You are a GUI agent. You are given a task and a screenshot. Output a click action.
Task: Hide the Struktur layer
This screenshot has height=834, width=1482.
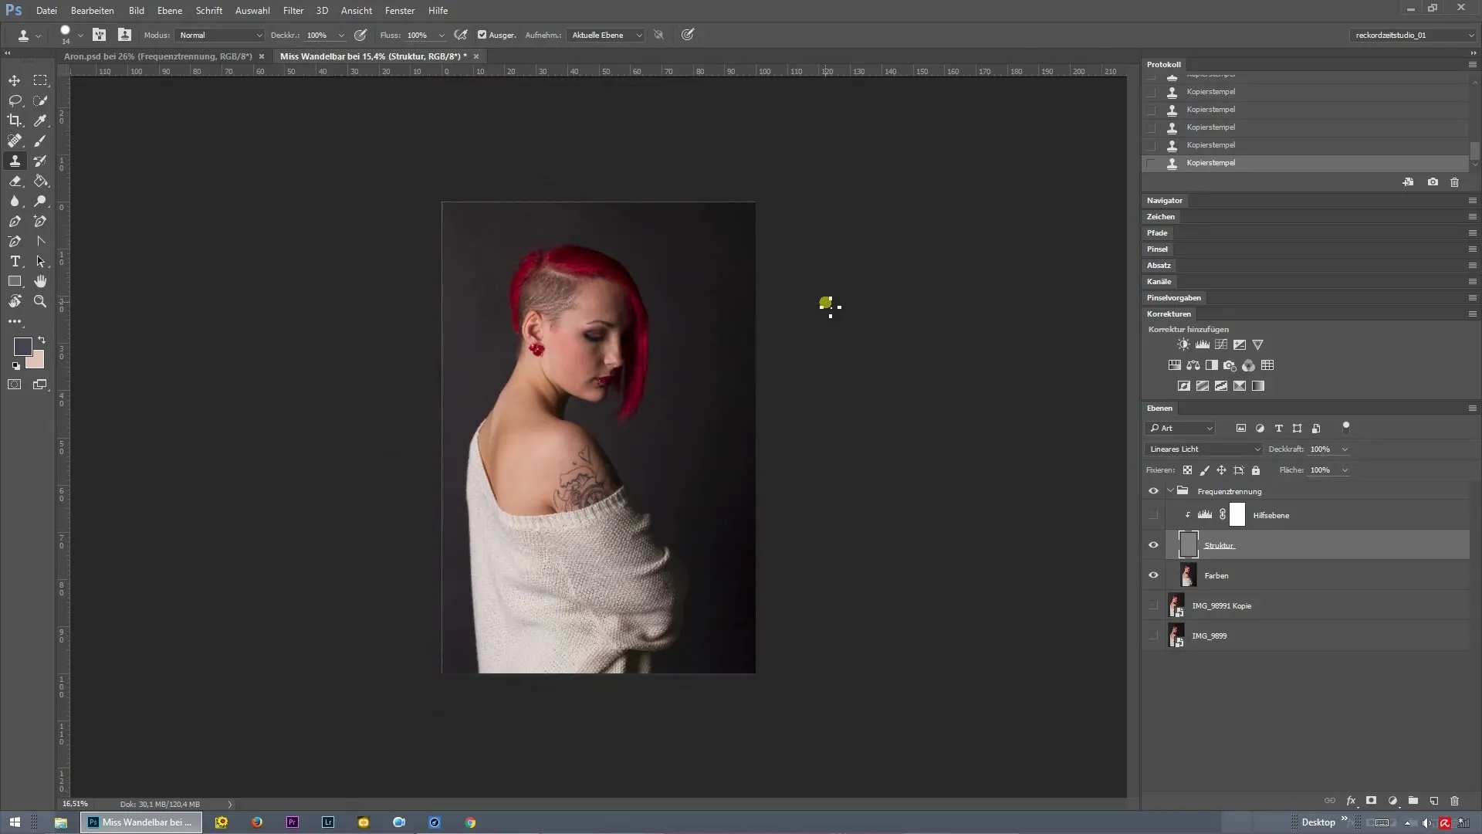[x=1153, y=545]
